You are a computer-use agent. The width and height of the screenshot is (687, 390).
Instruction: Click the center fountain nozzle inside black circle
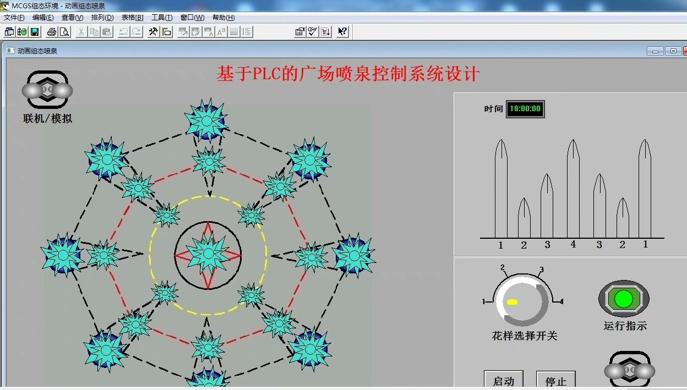tap(208, 254)
